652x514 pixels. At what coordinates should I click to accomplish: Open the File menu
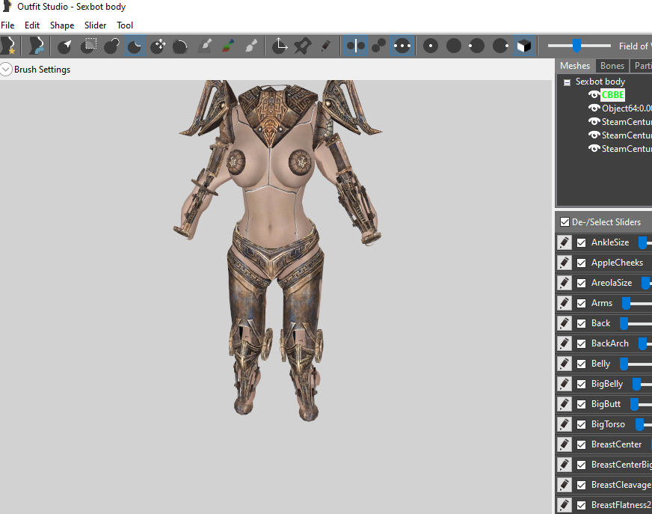coord(7,25)
